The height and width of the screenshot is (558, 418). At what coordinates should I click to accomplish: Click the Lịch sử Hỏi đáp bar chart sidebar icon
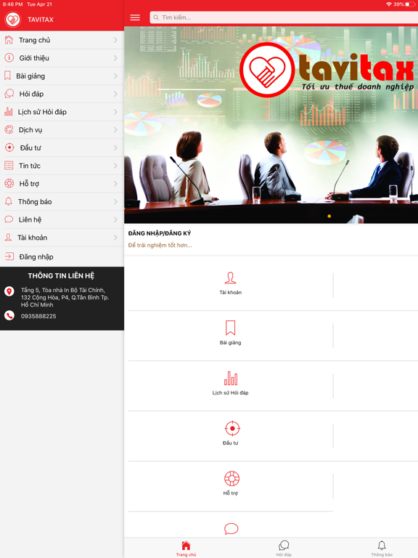[x=9, y=112]
